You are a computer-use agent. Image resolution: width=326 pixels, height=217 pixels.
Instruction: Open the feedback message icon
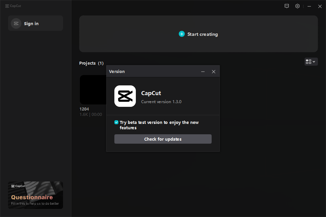(287, 6)
